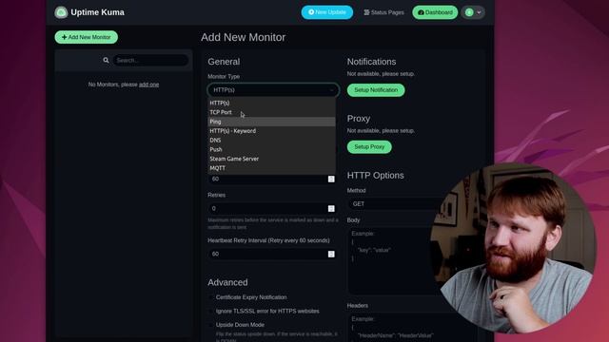Click the Heartbeat Retry Interval stepper
The width and height of the screenshot is (609, 342).
pos(331,254)
